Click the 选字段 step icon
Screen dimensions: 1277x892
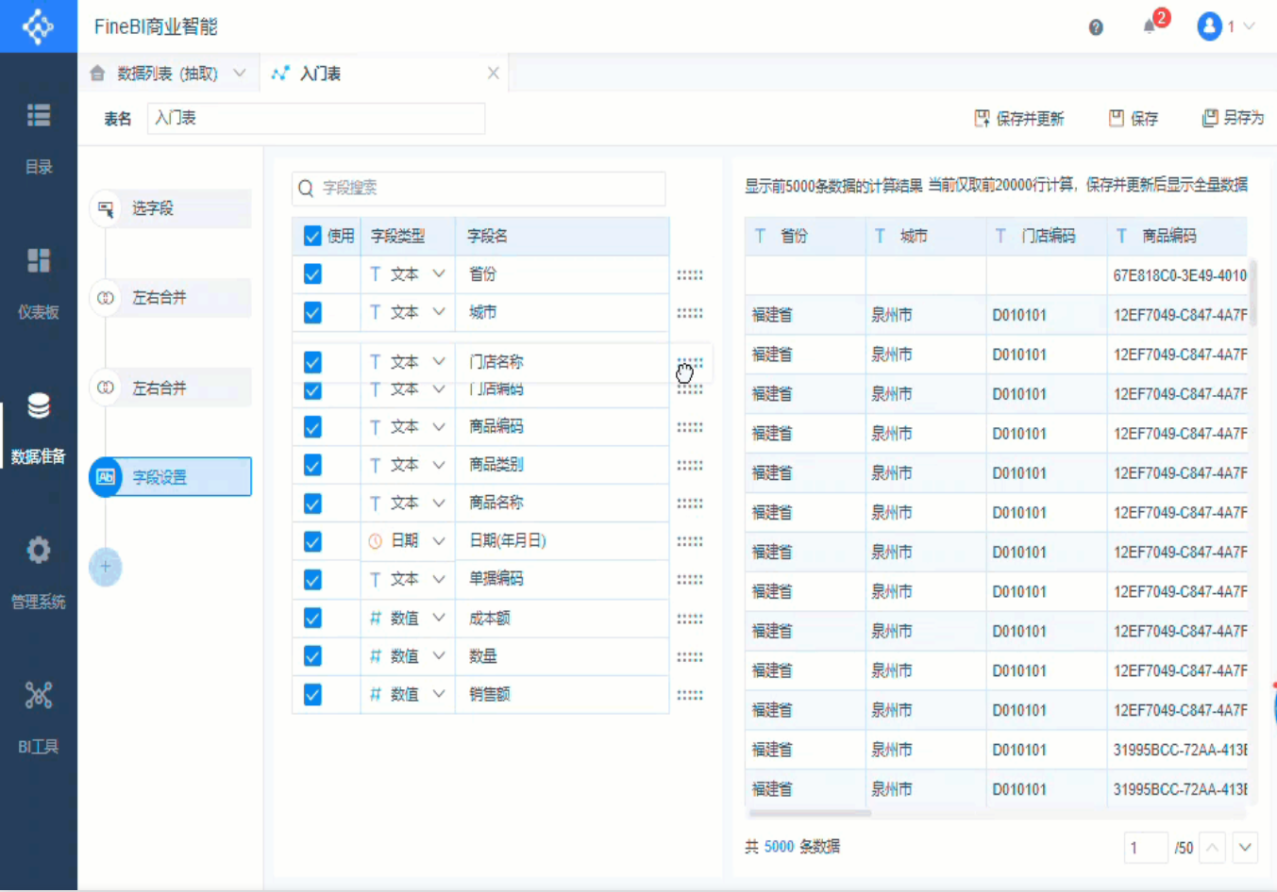coord(106,208)
